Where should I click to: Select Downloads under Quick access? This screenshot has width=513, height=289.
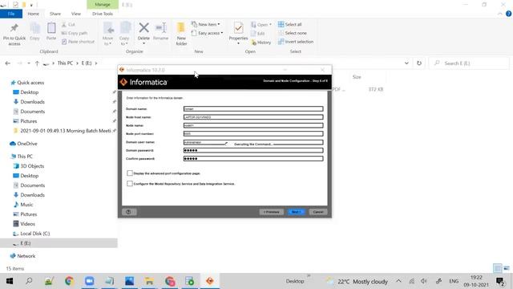[x=32, y=102]
